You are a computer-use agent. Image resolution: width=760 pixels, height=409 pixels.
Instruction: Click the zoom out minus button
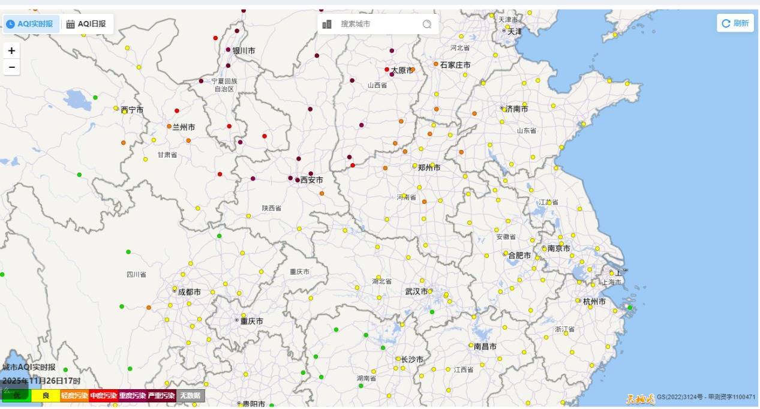point(11,67)
